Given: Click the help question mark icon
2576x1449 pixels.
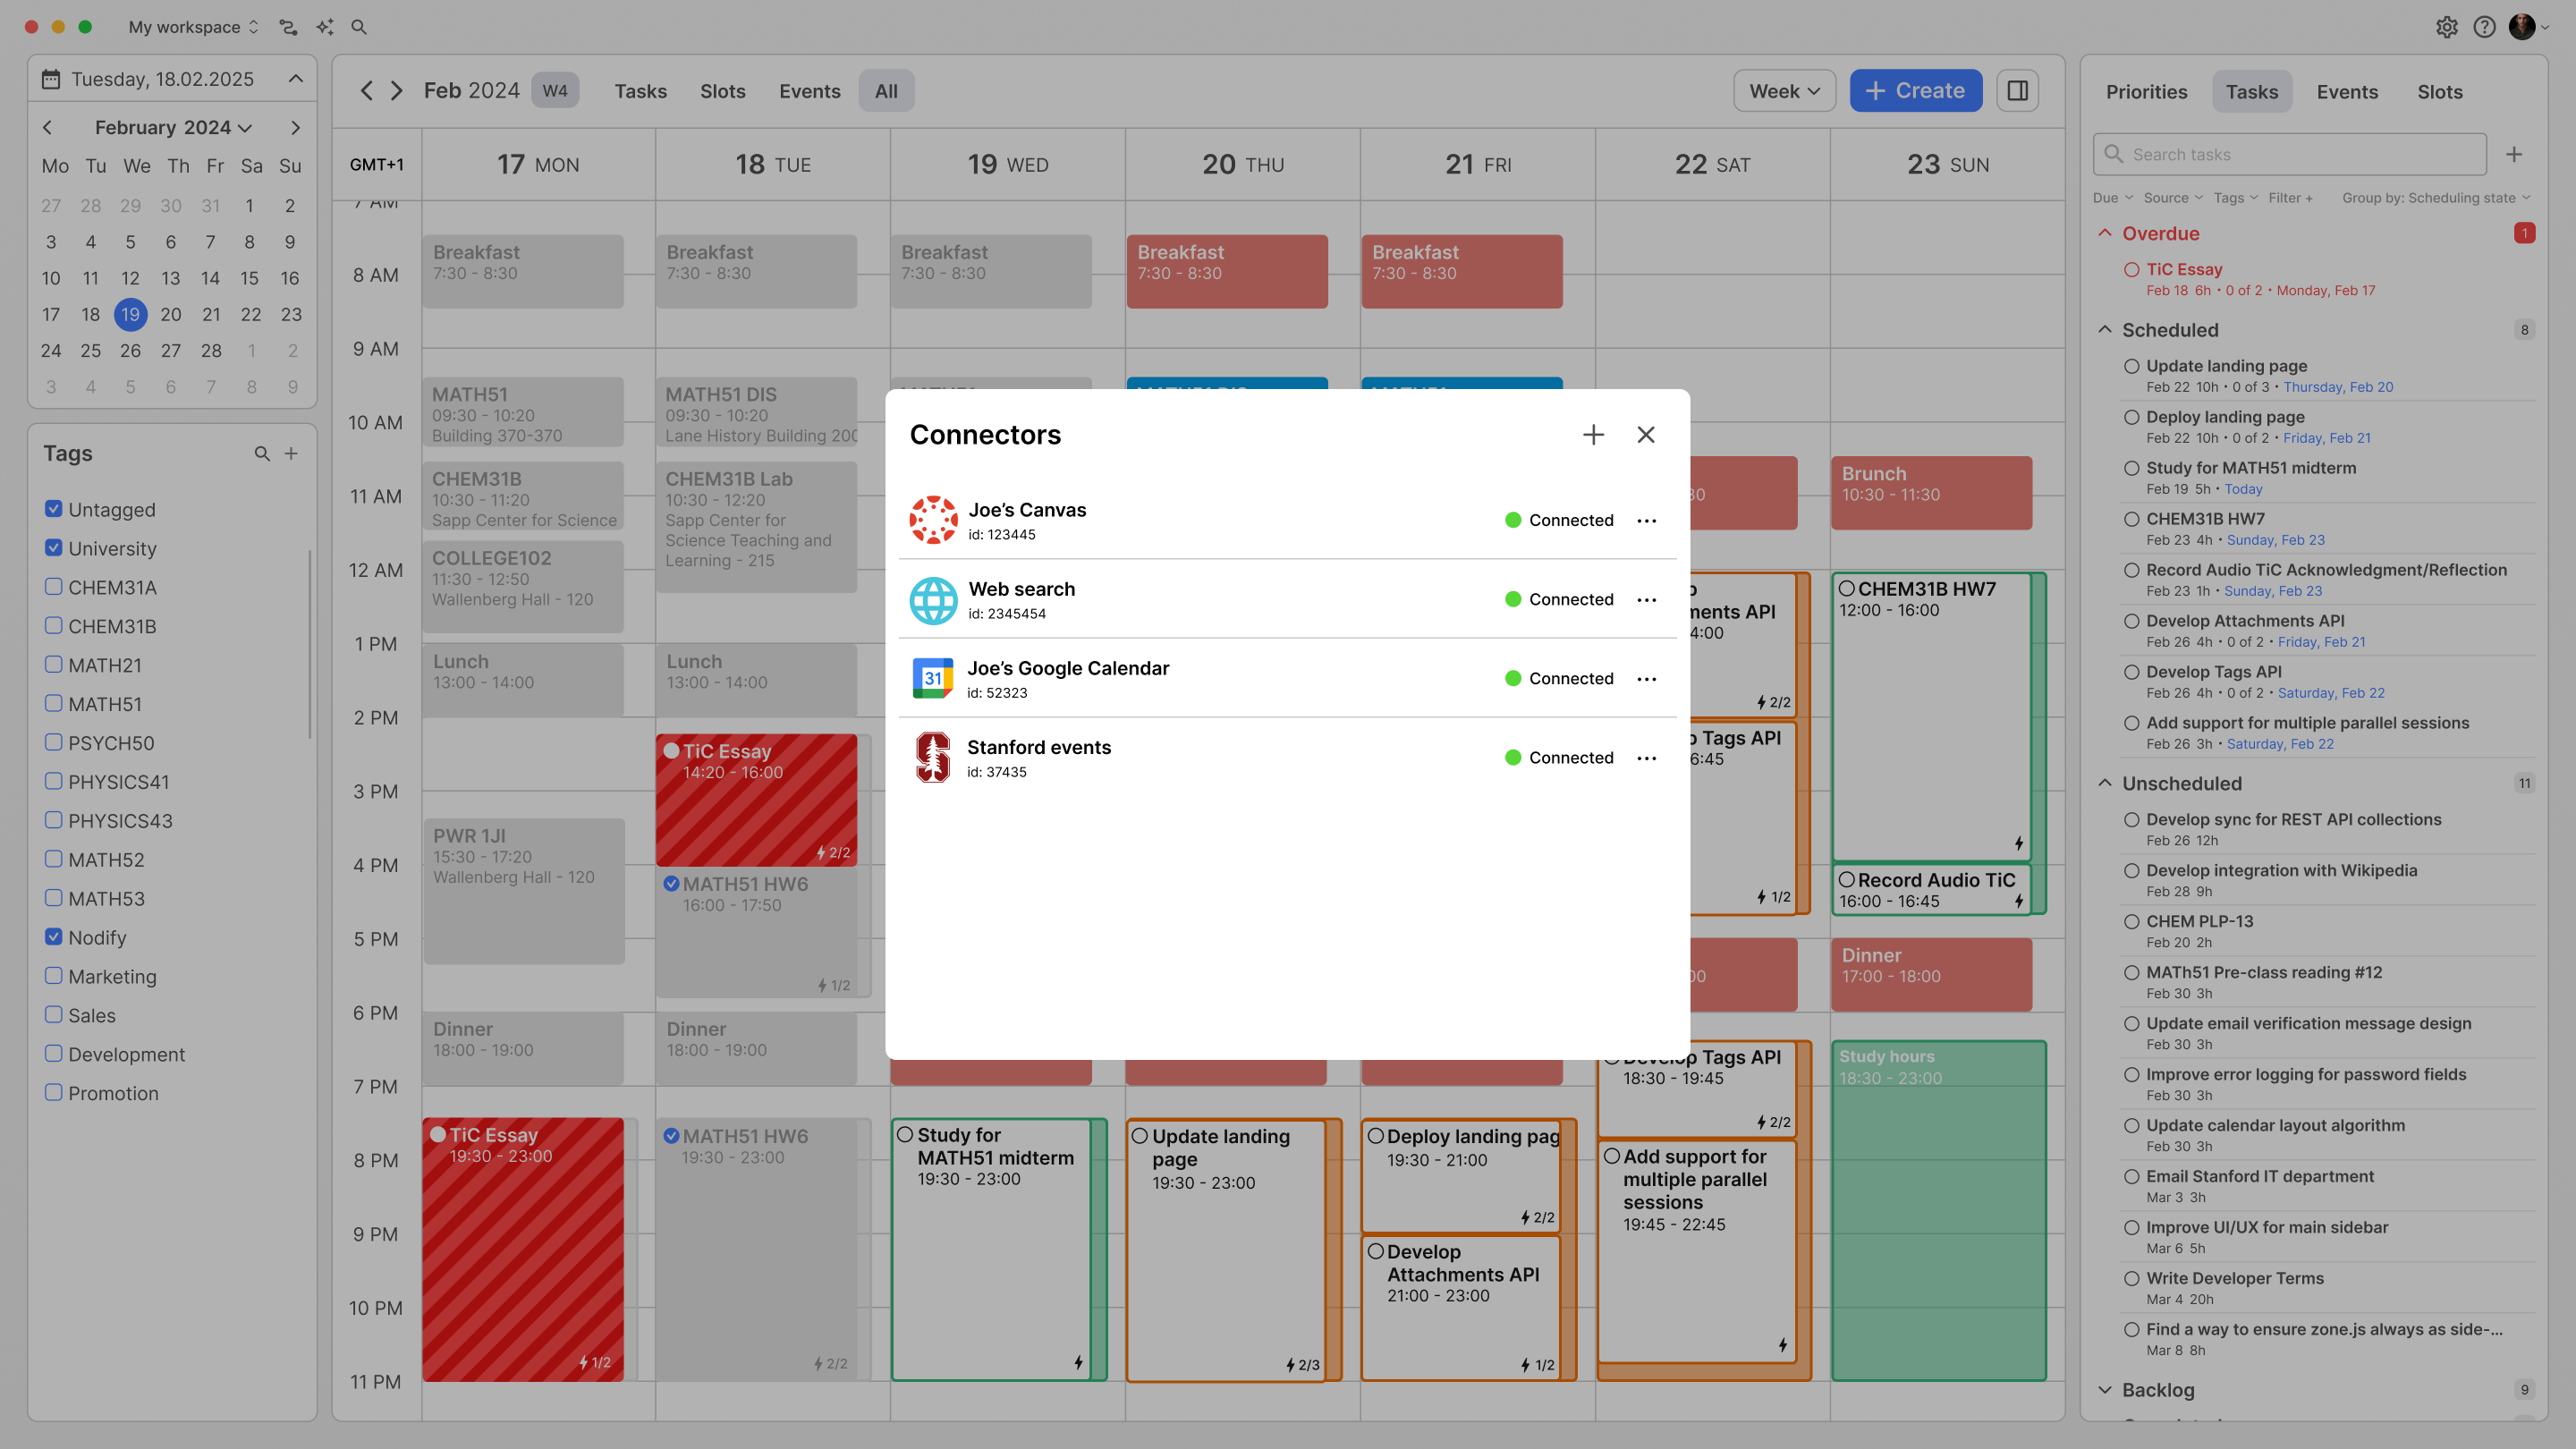Looking at the screenshot, I should click(x=2484, y=27).
